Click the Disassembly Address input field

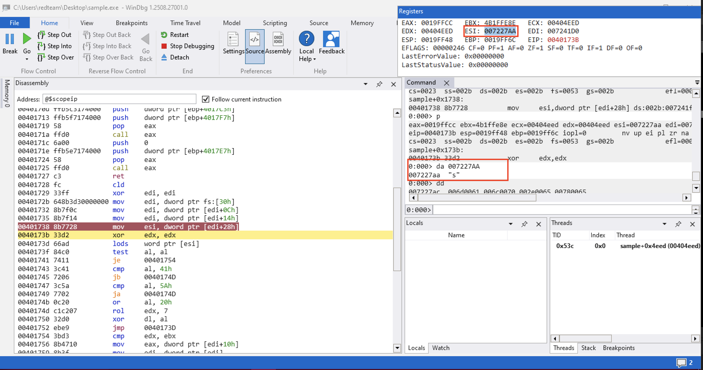click(x=119, y=99)
